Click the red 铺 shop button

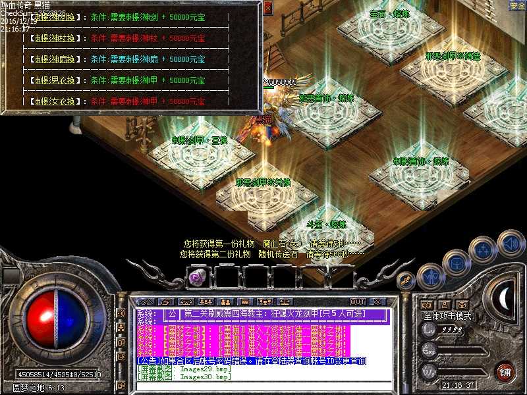point(505,372)
